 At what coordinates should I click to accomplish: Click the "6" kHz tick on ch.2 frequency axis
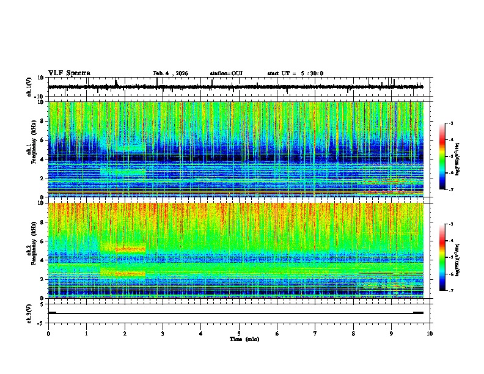coord(43,241)
